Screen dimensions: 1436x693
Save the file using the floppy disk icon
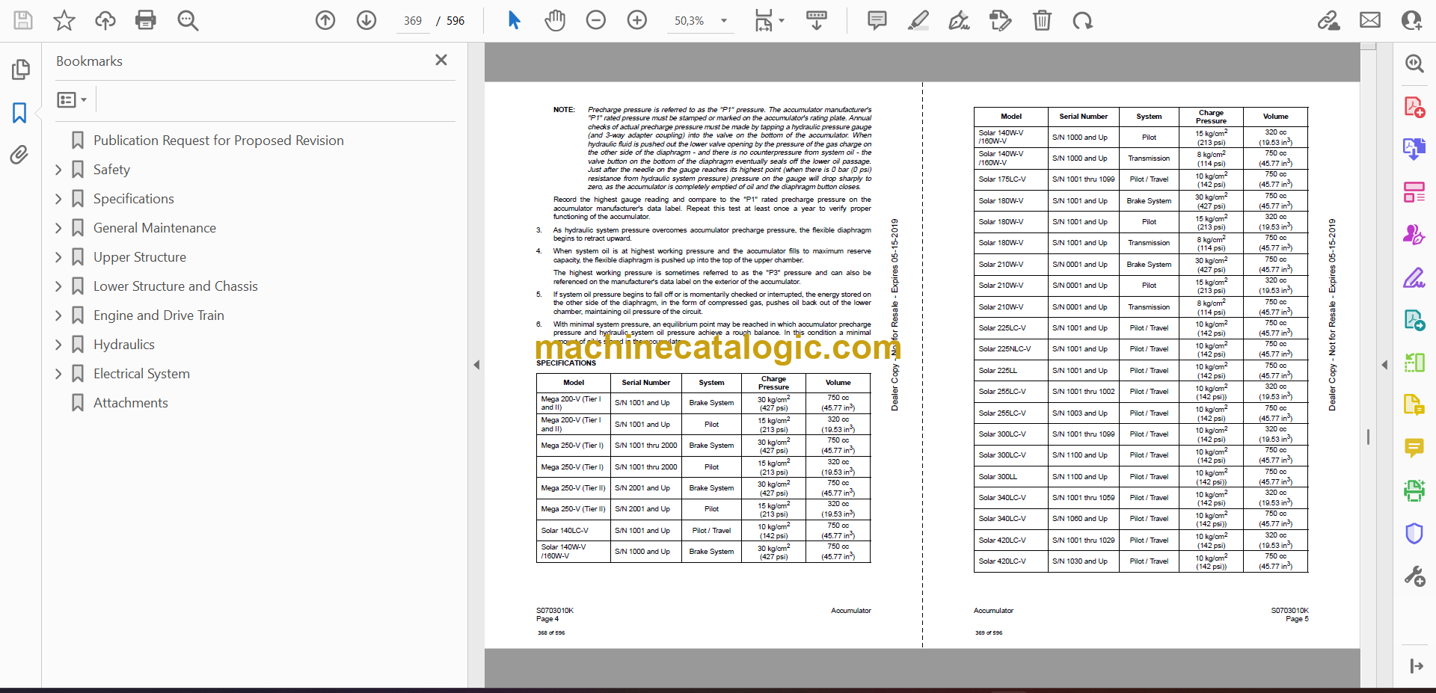click(23, 20)
